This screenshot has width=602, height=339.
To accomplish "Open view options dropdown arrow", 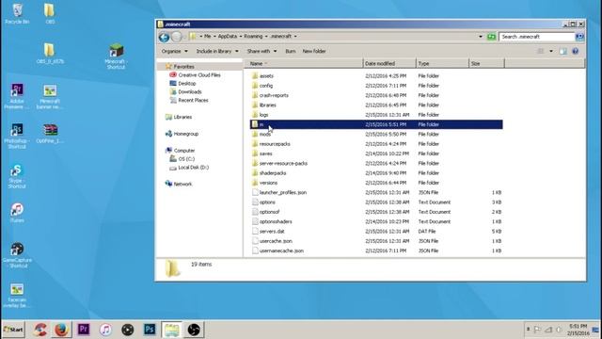I will tap(551, 51).
